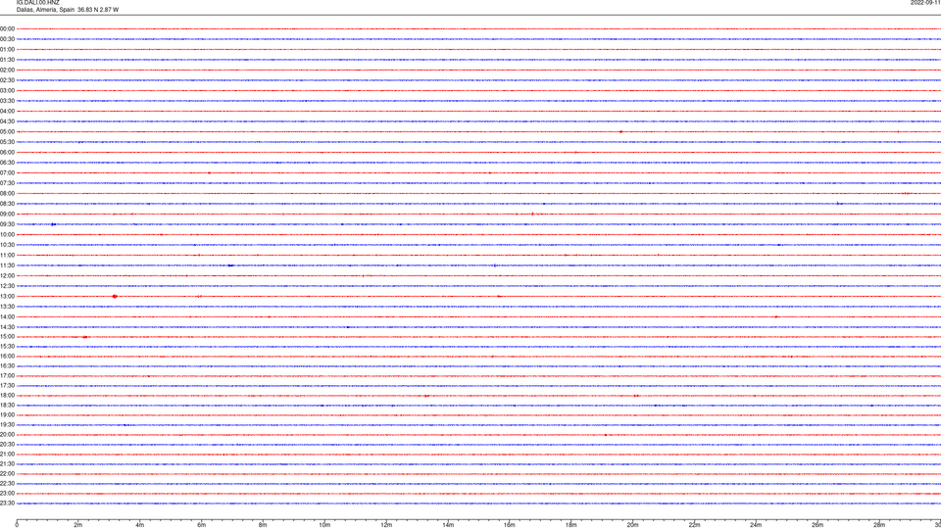941x529 pixels.
Task: Select the 6m axis label
Action: (202, 525)
